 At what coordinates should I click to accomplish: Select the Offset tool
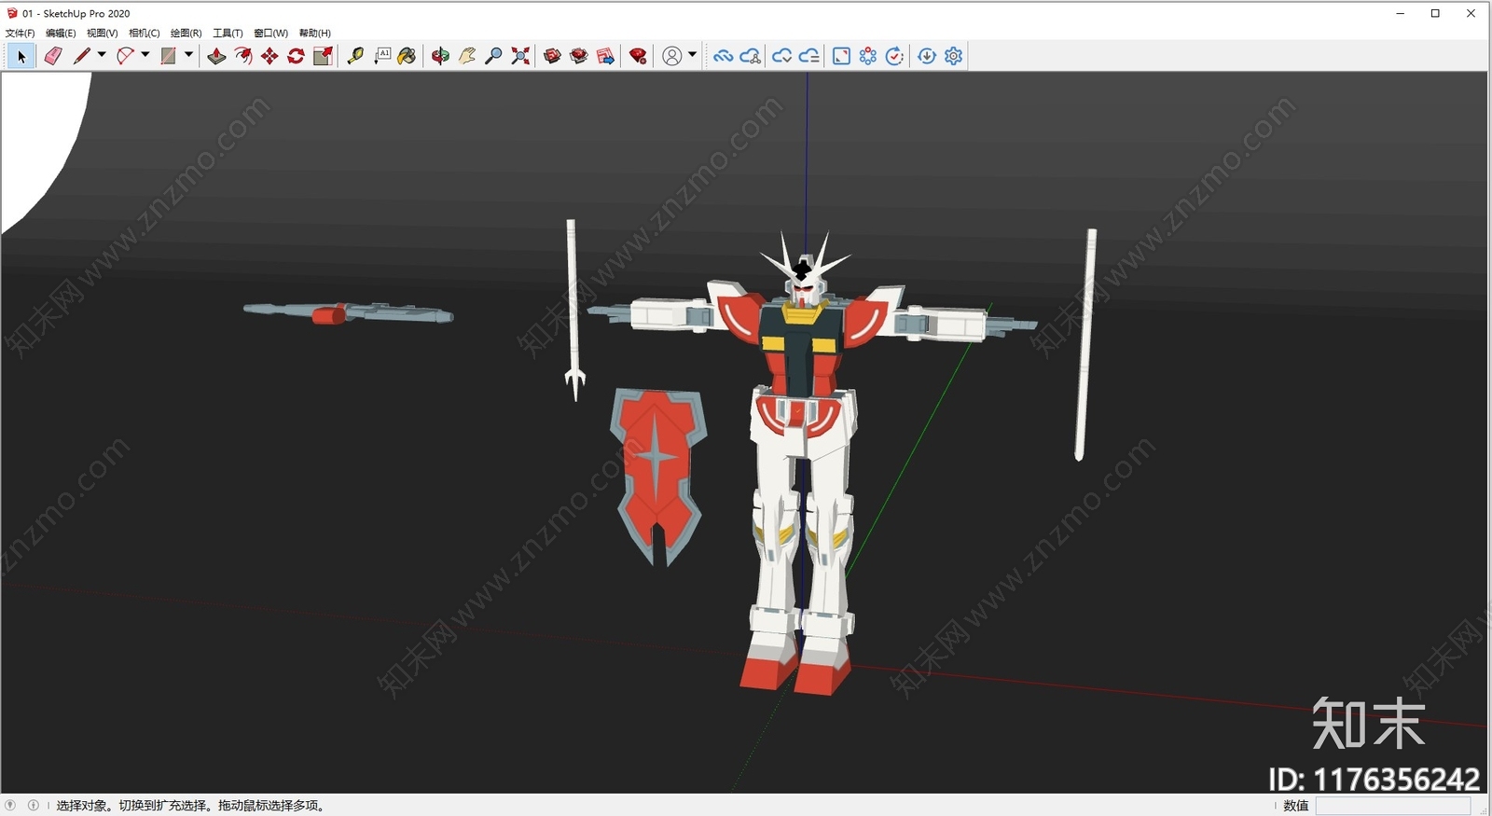coord(243,56)
